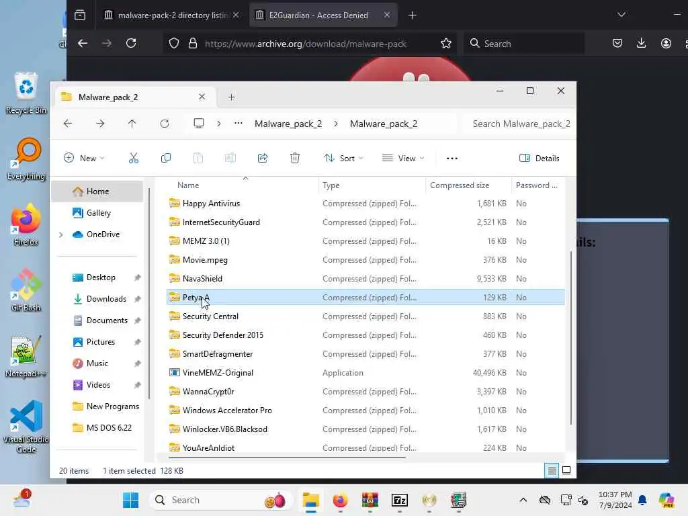Click the Share icon in Explorer toolbar
Viewport: 688px width, 516px height.
[263, 159]
